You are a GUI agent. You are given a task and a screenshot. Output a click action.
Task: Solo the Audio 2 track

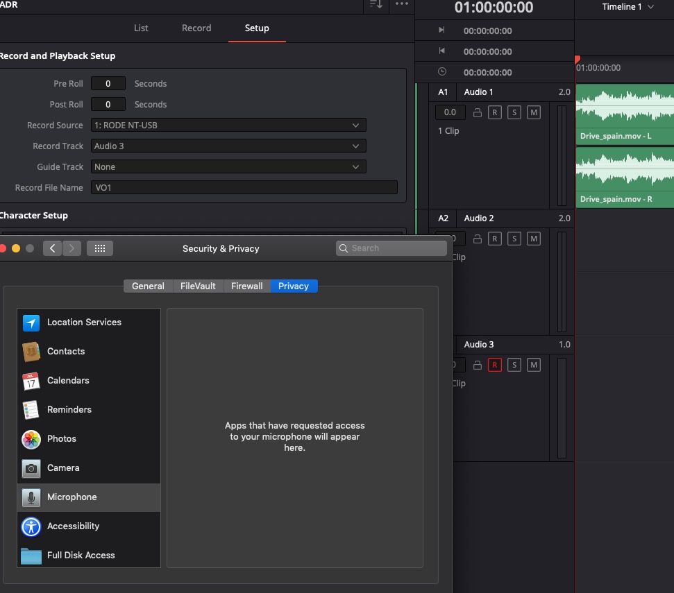514,239
